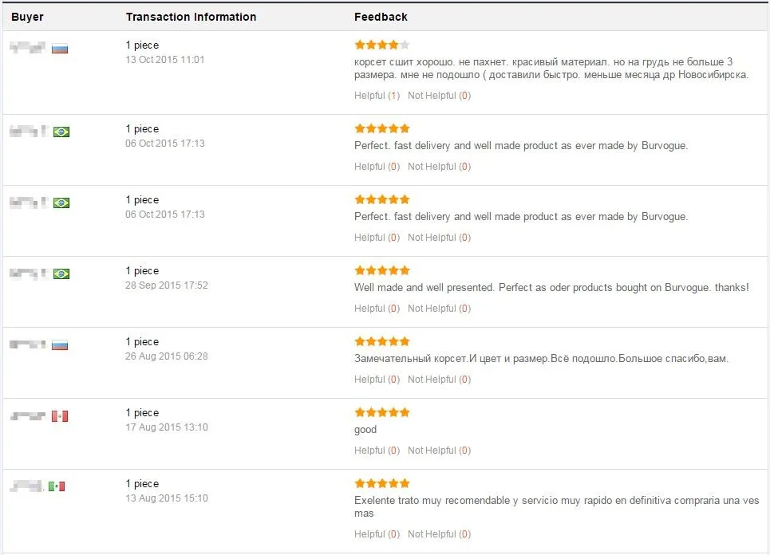Click the Mexico flag on the 13 Aug review
Screen dimensions: 770x555
point(57,486)
